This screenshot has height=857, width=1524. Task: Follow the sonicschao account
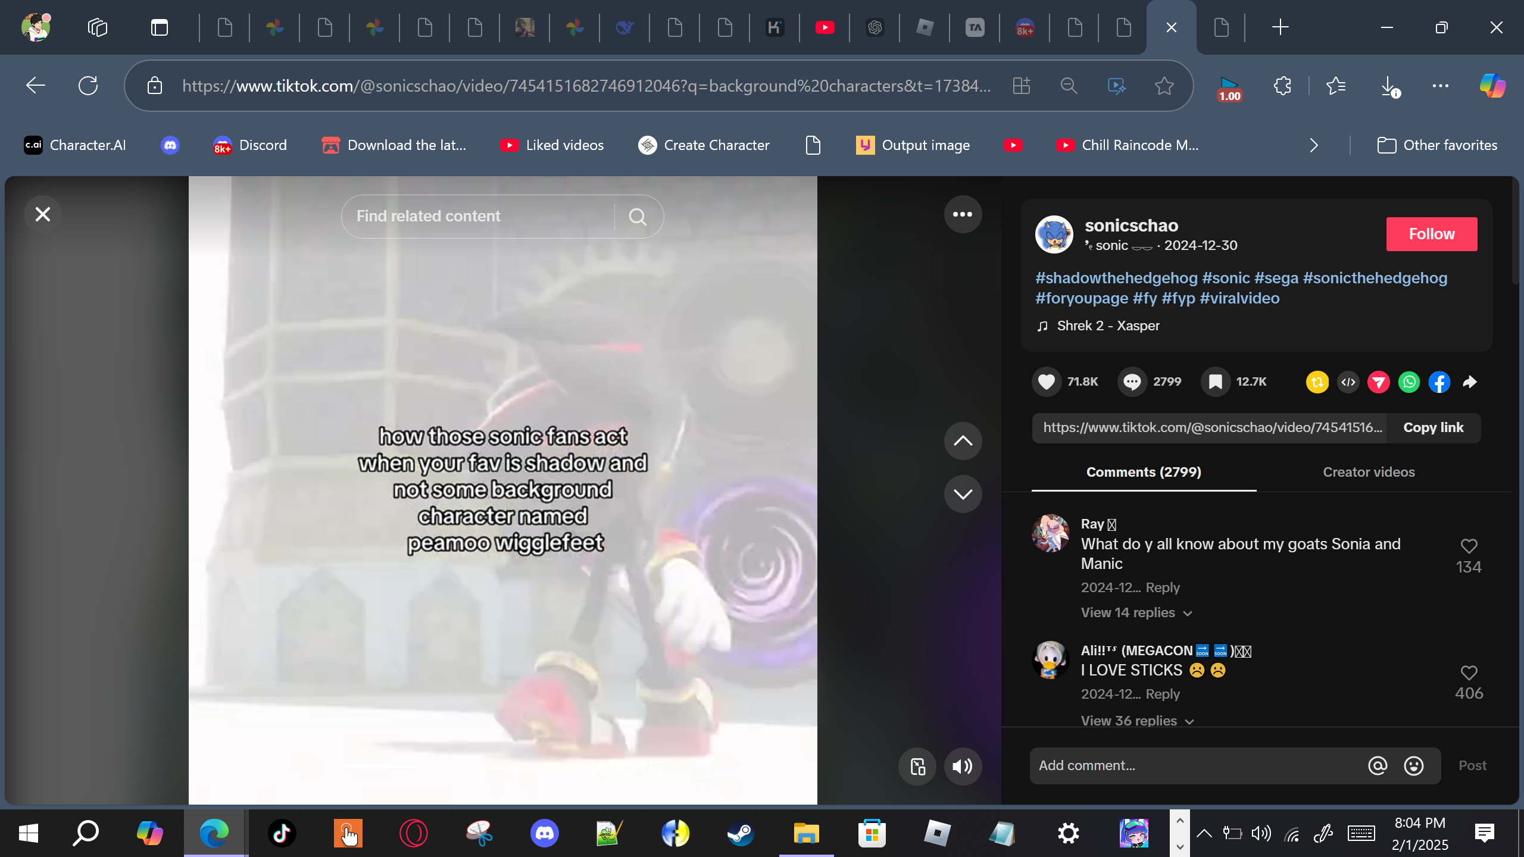pos(1431,234)
